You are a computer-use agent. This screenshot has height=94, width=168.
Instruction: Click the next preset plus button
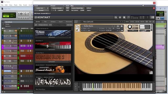coord(53,10)
